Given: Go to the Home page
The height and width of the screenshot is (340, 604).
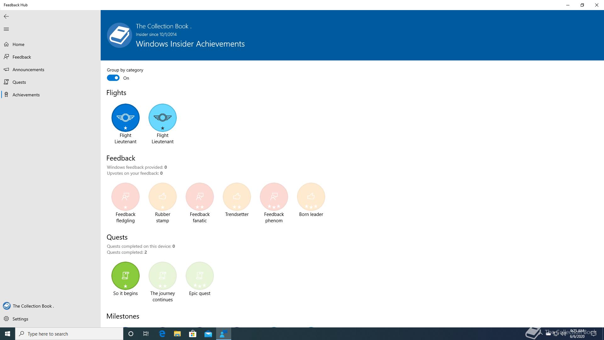Looking at the screenshot, I should pos(18,44).
